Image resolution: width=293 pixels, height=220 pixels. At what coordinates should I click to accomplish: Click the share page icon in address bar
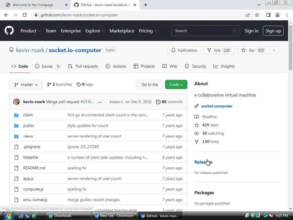(x=248, y=15)
